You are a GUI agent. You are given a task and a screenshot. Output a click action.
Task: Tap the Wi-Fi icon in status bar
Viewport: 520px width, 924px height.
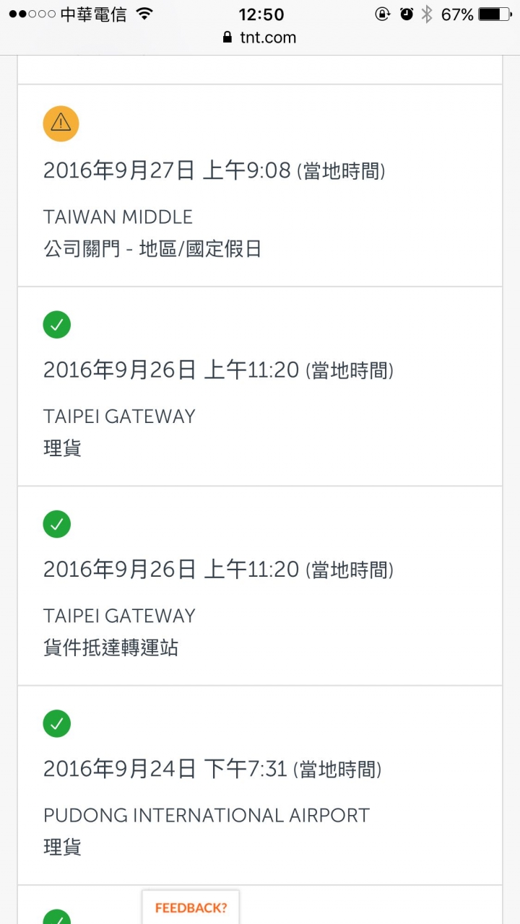(x=144, y=14)
